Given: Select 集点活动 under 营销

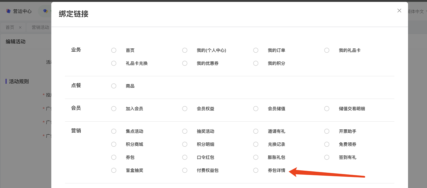Looking at the screenshot, I should coord(114,131).
